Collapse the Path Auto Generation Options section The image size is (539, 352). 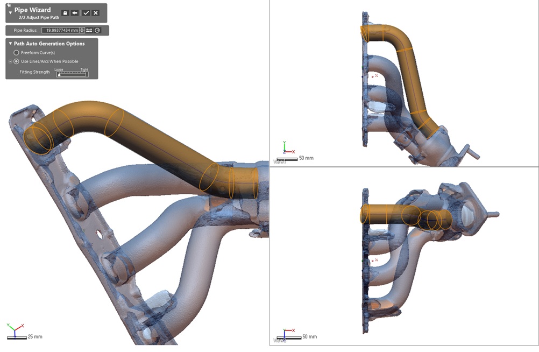point(11,44)
